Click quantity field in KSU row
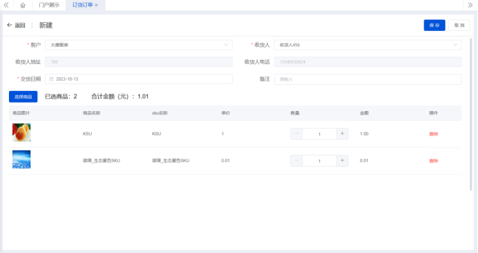Image resolution: width=478 pixels, height=253 pixels. tap(319, 134)
